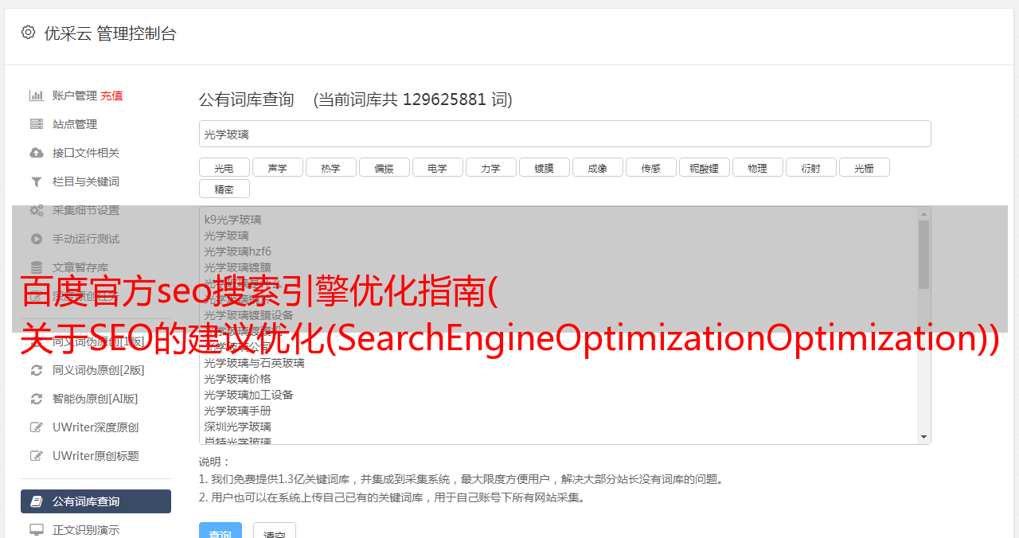Click the monitor icon for 正文识别演示

coord(37,530)
